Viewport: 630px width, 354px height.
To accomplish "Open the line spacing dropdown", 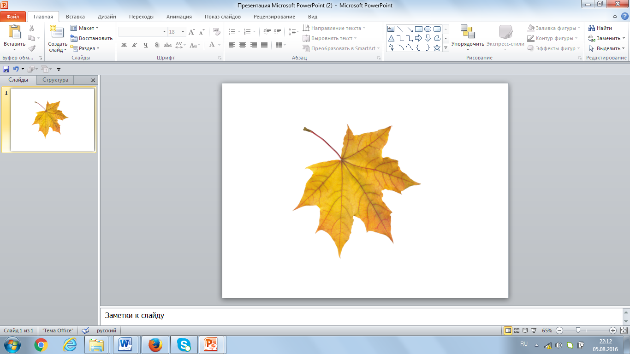I will click(293, 32).
